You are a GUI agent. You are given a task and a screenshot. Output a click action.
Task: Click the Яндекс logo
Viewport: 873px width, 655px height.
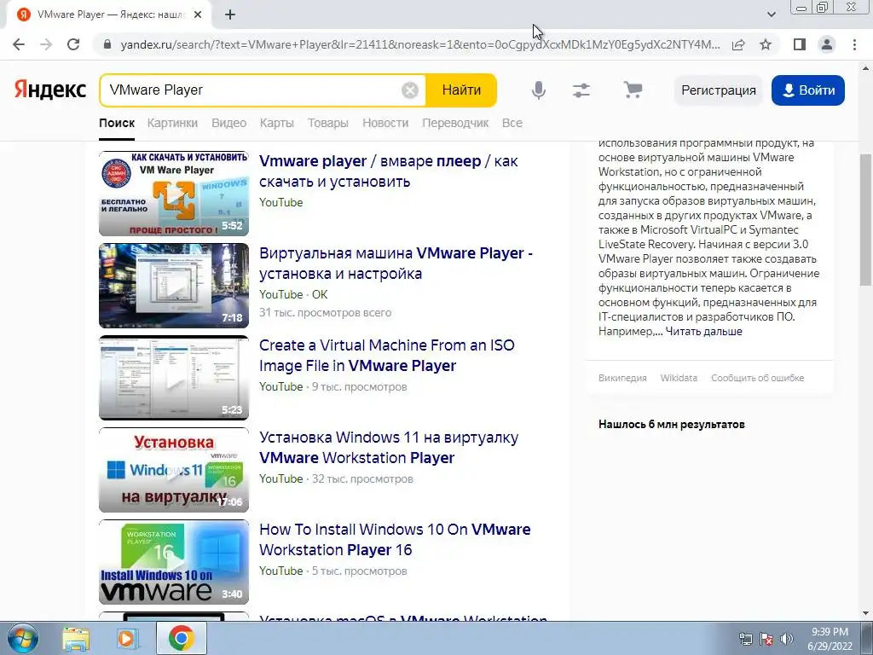pos(50,90)
